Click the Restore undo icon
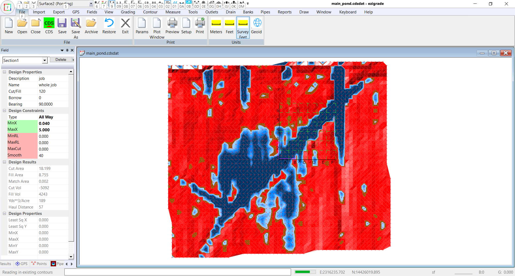This screenshot has height=276, width=515. click(109, 24)
